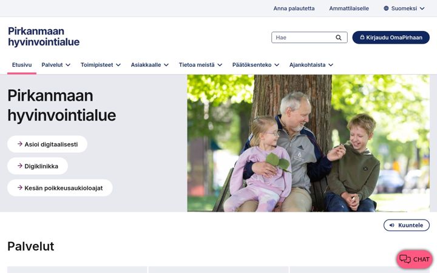Click the arrow beside Kesän poikkeusaukioloajat

[x=20, y=187]
